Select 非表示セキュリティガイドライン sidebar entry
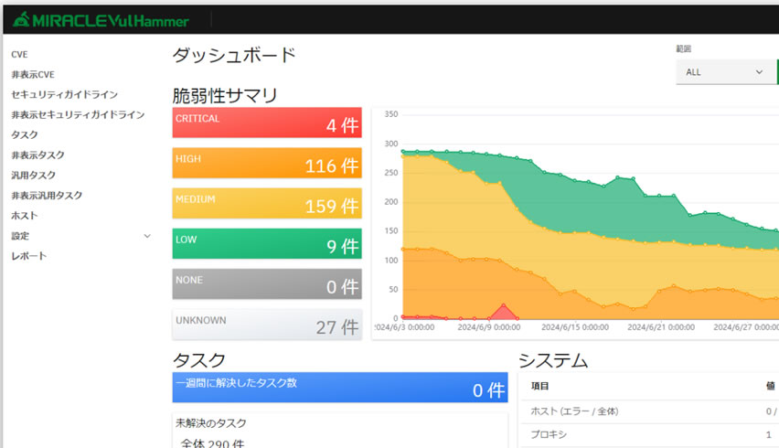Screen dimensions: 779x448 pyautogui.click(x=78, y=115)
